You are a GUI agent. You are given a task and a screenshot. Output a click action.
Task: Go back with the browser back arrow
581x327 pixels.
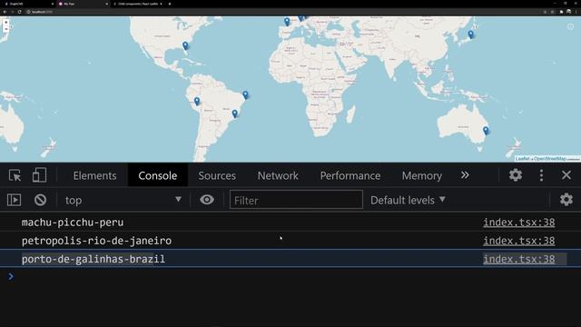pyautogui.click(x=5, y=12)
